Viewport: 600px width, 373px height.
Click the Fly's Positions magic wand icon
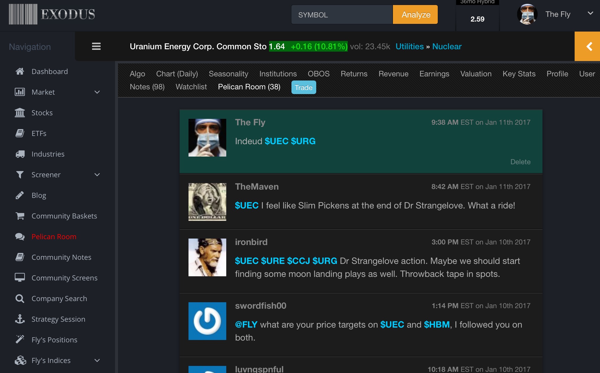pos(20,340)
